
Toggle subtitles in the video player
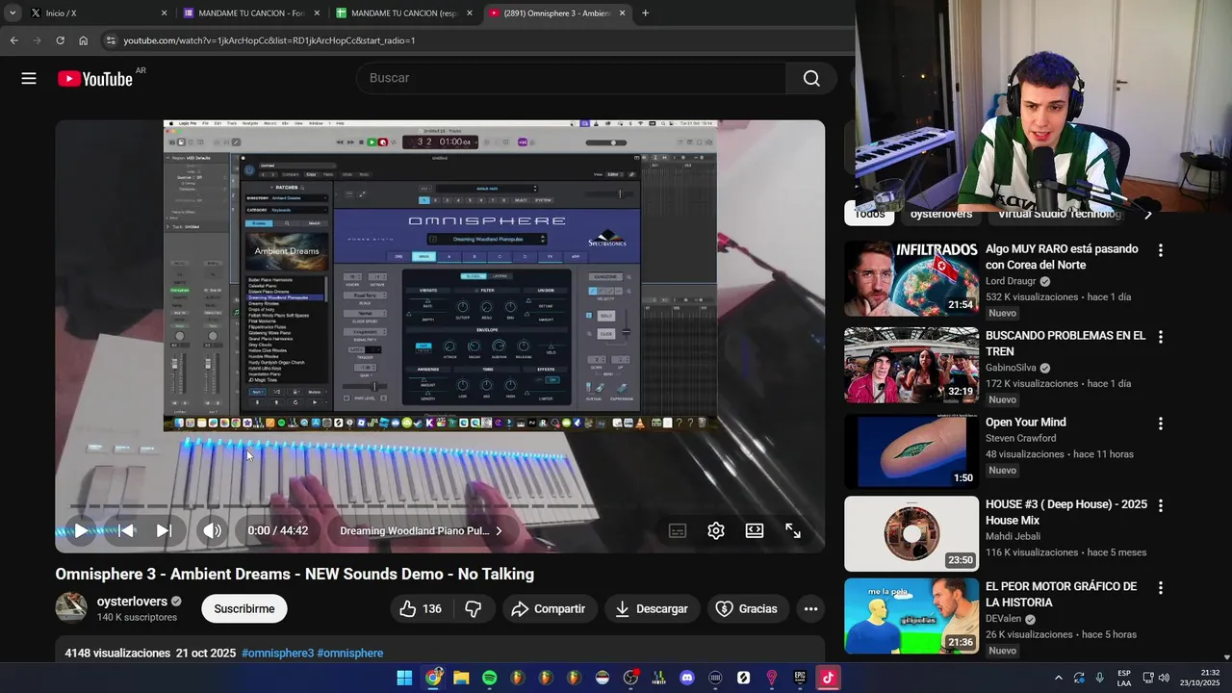pyautogui.click(x=678, y=530)
